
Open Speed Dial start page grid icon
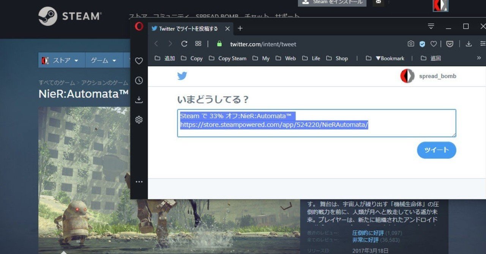pos(198,44)
